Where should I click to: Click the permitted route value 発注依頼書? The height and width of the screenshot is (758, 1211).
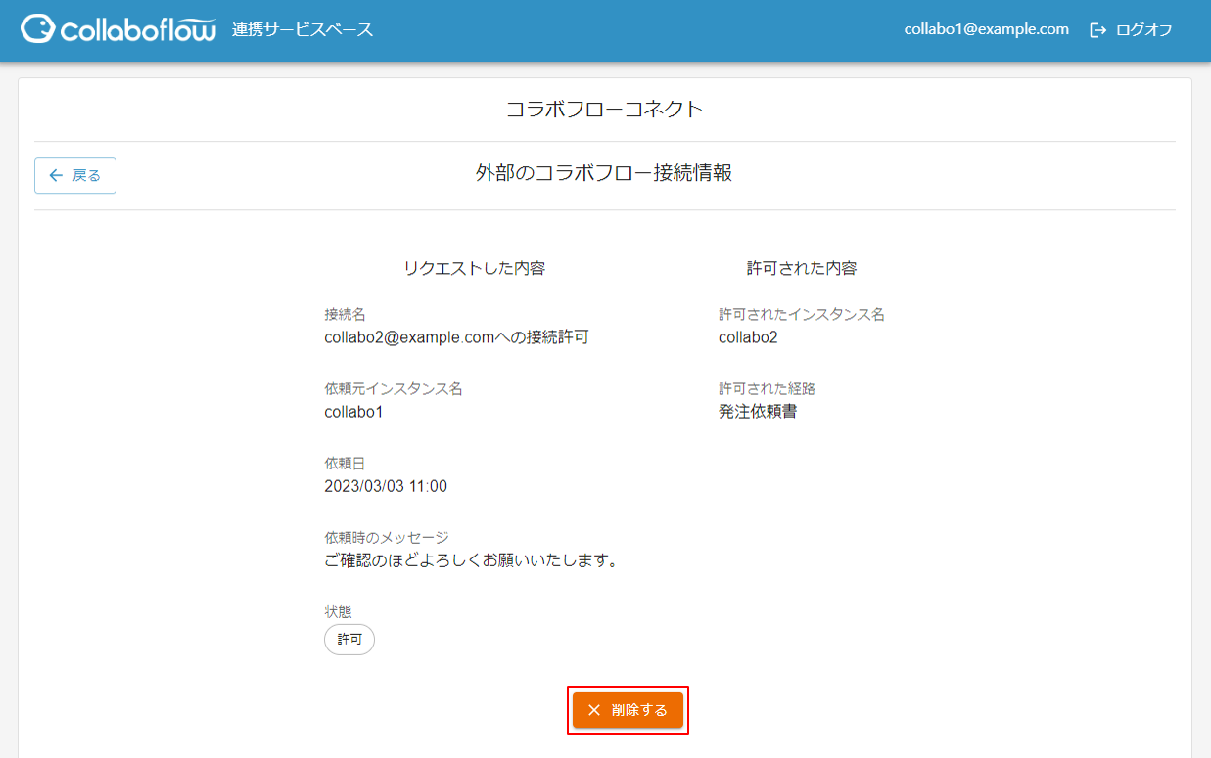pyautogui.click(x=758, y=412)
